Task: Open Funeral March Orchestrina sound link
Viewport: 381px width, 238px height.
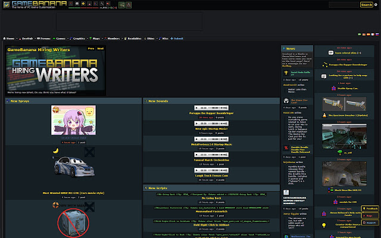Action: (x=211, y=160)
